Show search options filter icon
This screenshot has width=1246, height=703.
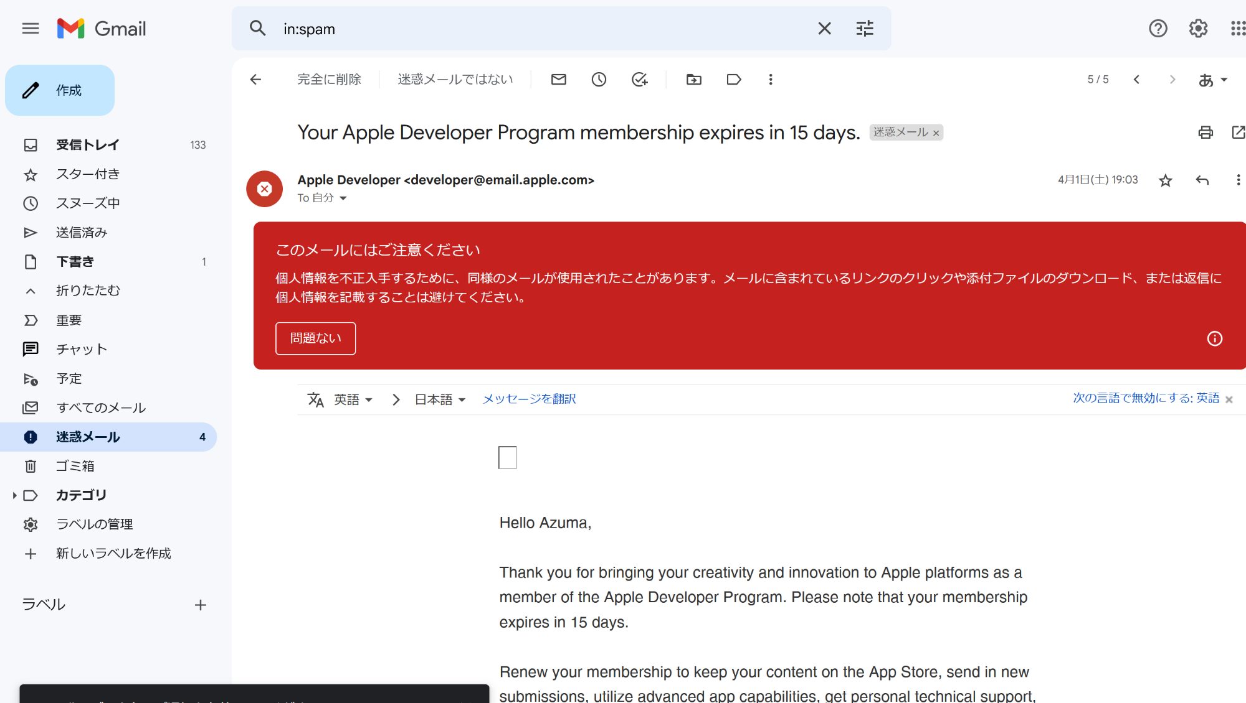(865, 29)
